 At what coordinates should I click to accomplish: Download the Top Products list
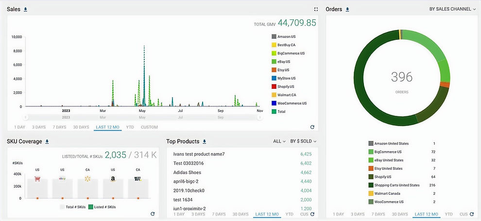tap(205, 142)
